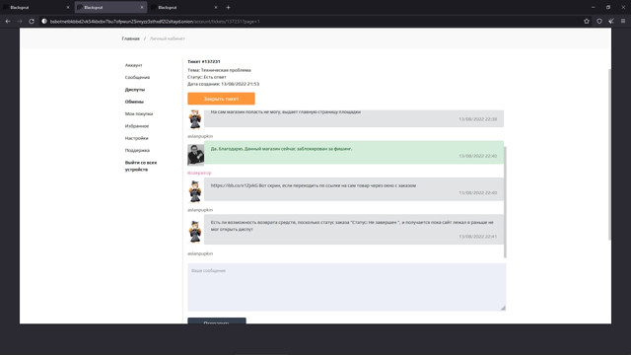631x355 pixels.
Task: Open Мои покупки in the sidebar
Action: point(139,114)
